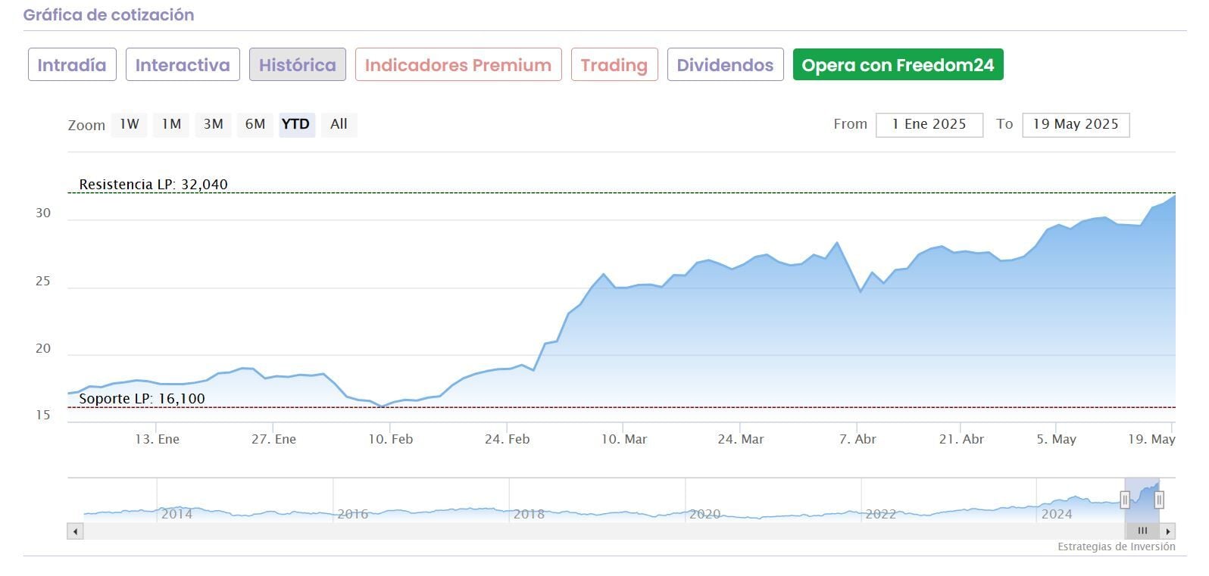
Task: Go to the Trading tab
Action: pos(614,65)
